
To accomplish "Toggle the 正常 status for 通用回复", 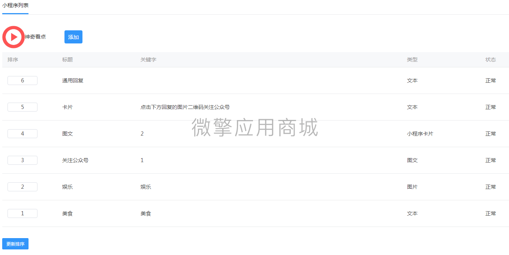I will [490, 80].
